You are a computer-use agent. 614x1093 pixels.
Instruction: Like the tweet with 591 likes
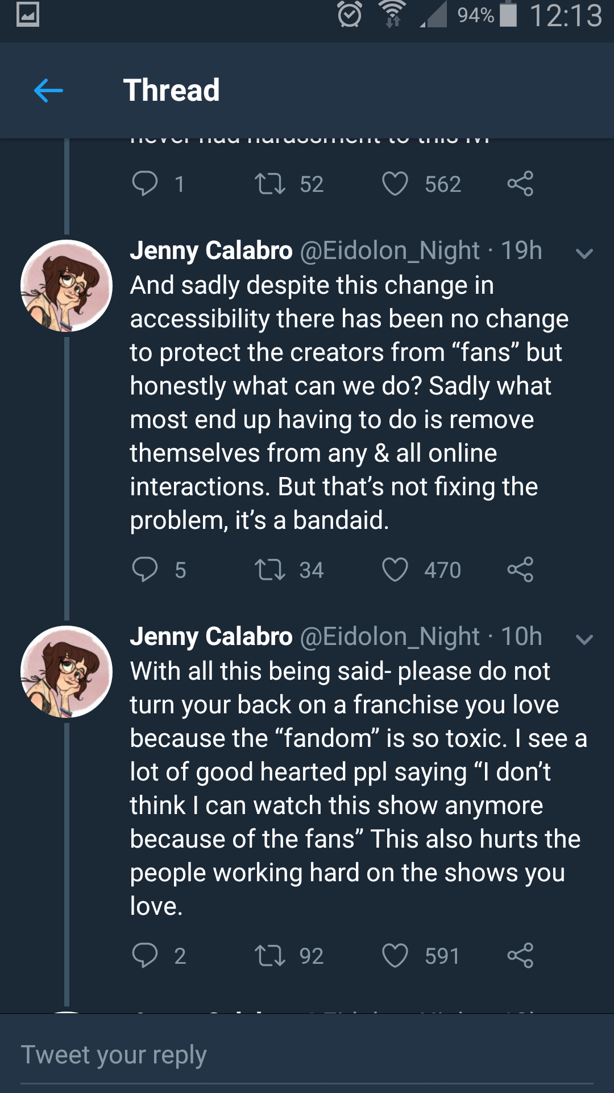395,955
